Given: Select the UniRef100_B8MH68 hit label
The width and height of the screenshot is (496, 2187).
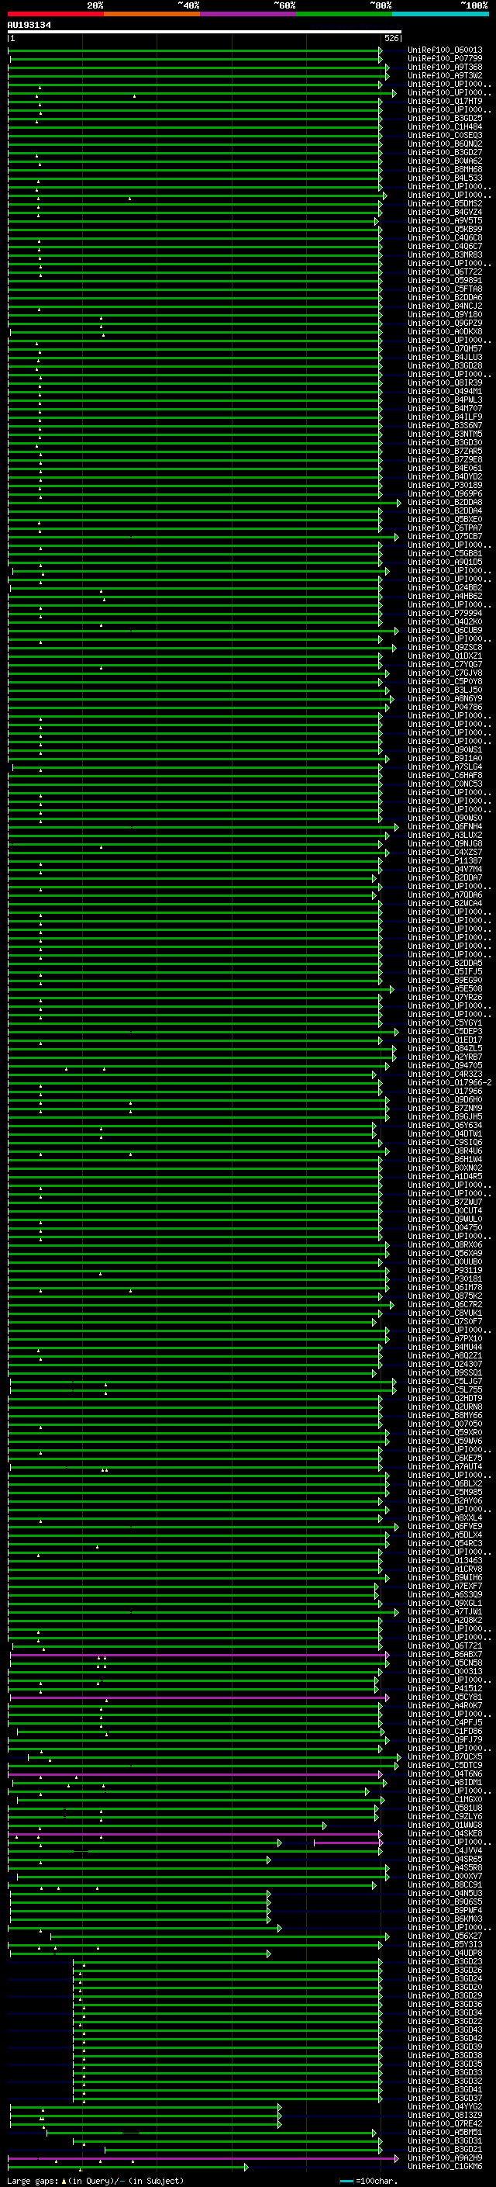Looking at the screenshot, I should [445, 169].
